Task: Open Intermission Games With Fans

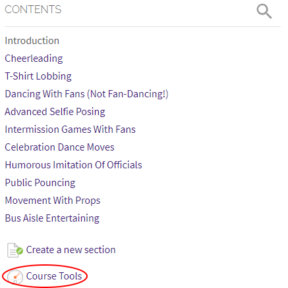Action: click(70, 130)
